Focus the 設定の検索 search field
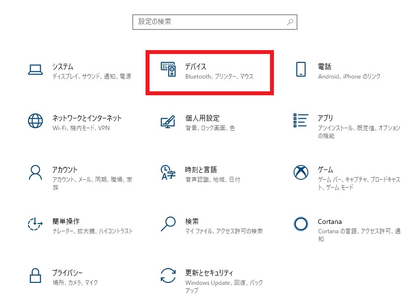This screenshot has height=304, width=418. pyautogui.click(x=215, y=22)
